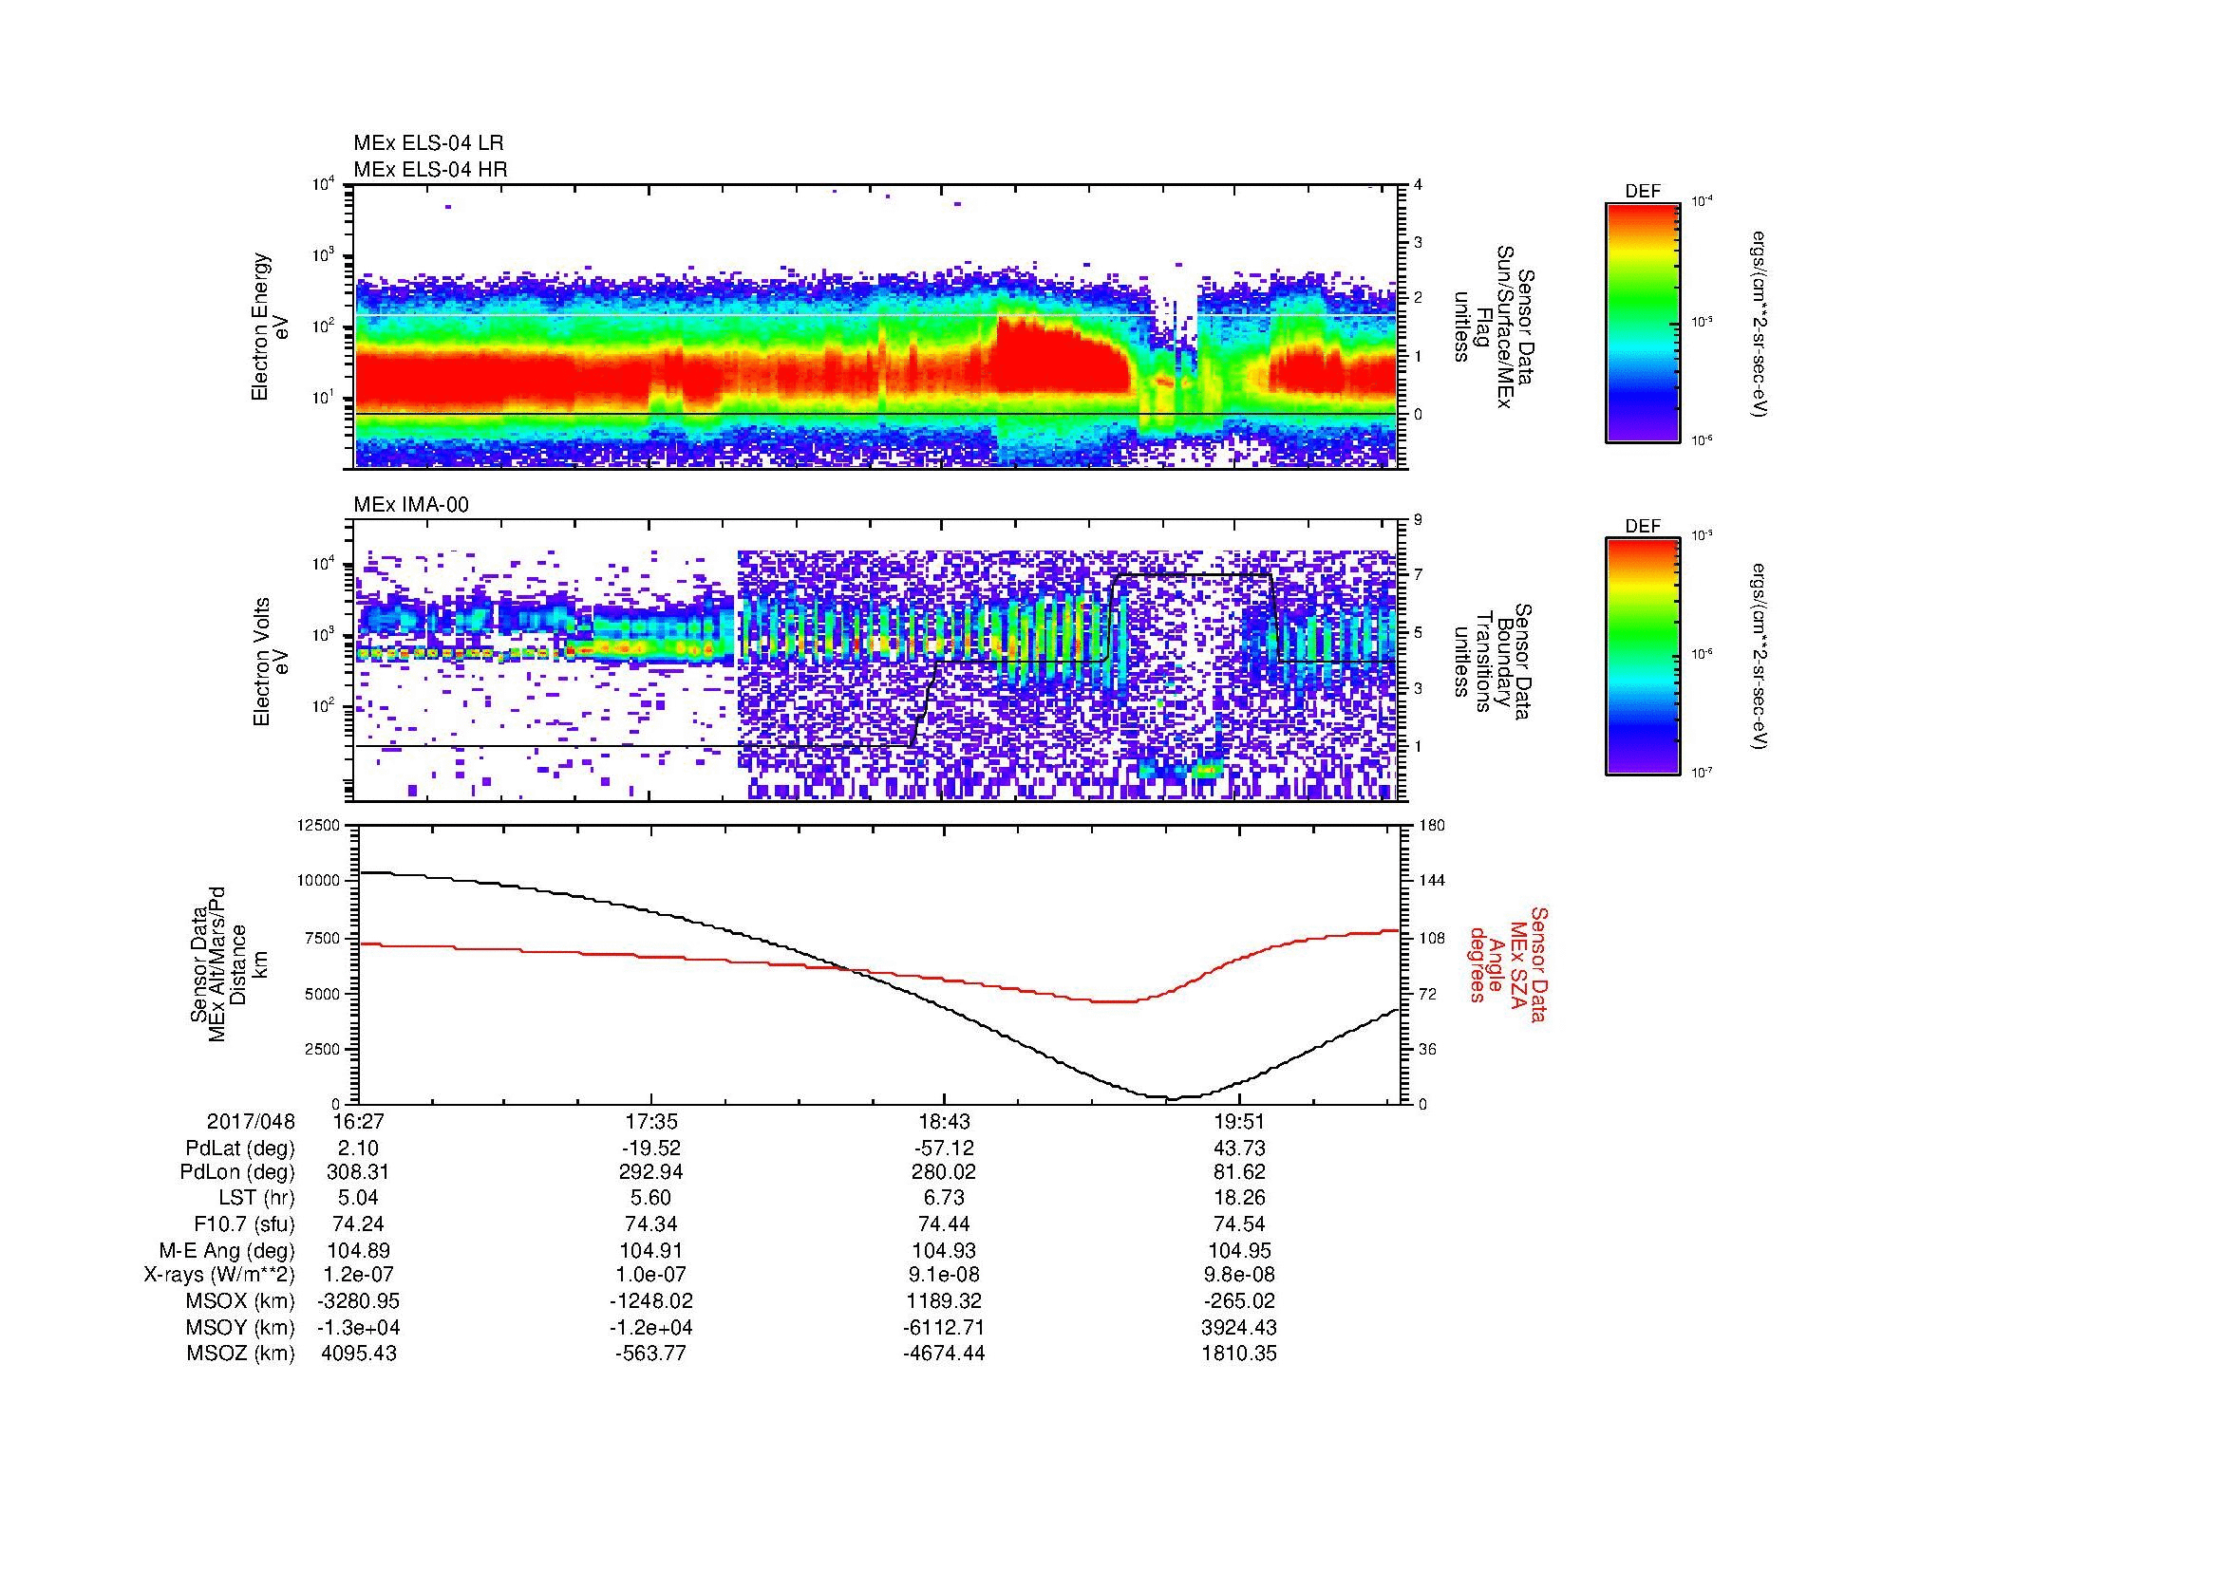This screenshot has width=2221, height=1569.
Task: Click the 'MSOX (km)' row label
Action: click(240, 1301)
